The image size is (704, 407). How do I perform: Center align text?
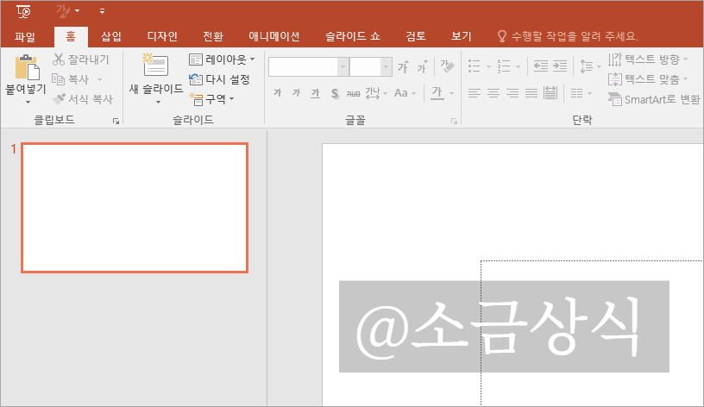(493, 93)
